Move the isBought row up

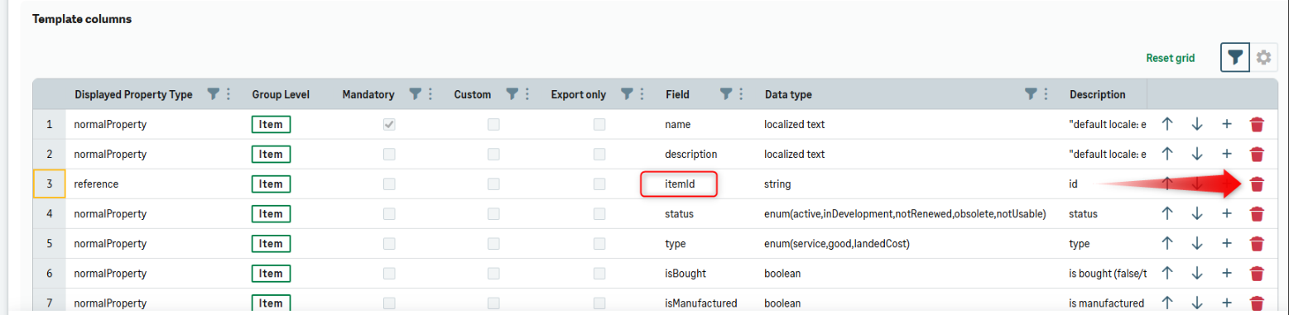click(1167, 273)
